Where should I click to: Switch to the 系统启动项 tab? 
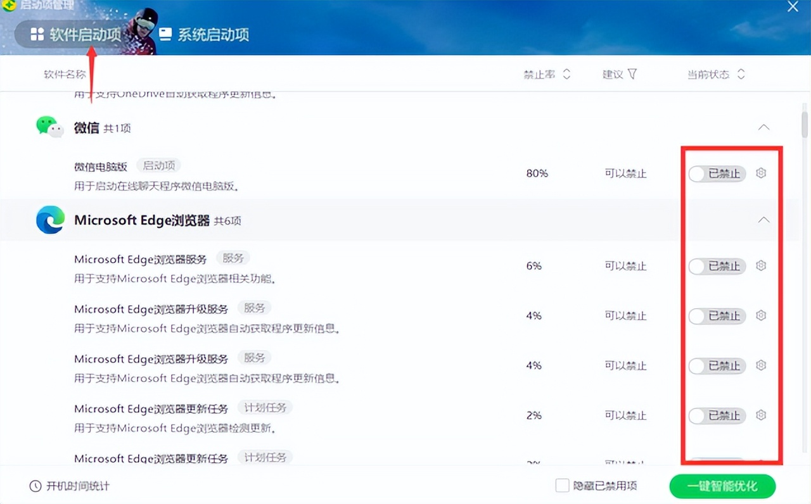[x=204, y=35]
